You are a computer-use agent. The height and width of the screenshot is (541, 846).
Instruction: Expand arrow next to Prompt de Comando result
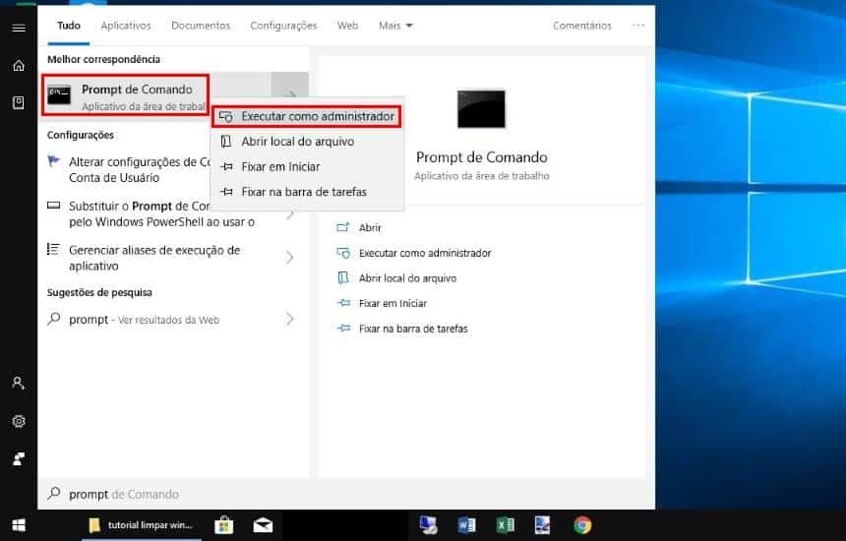click(x=290, y=93)
